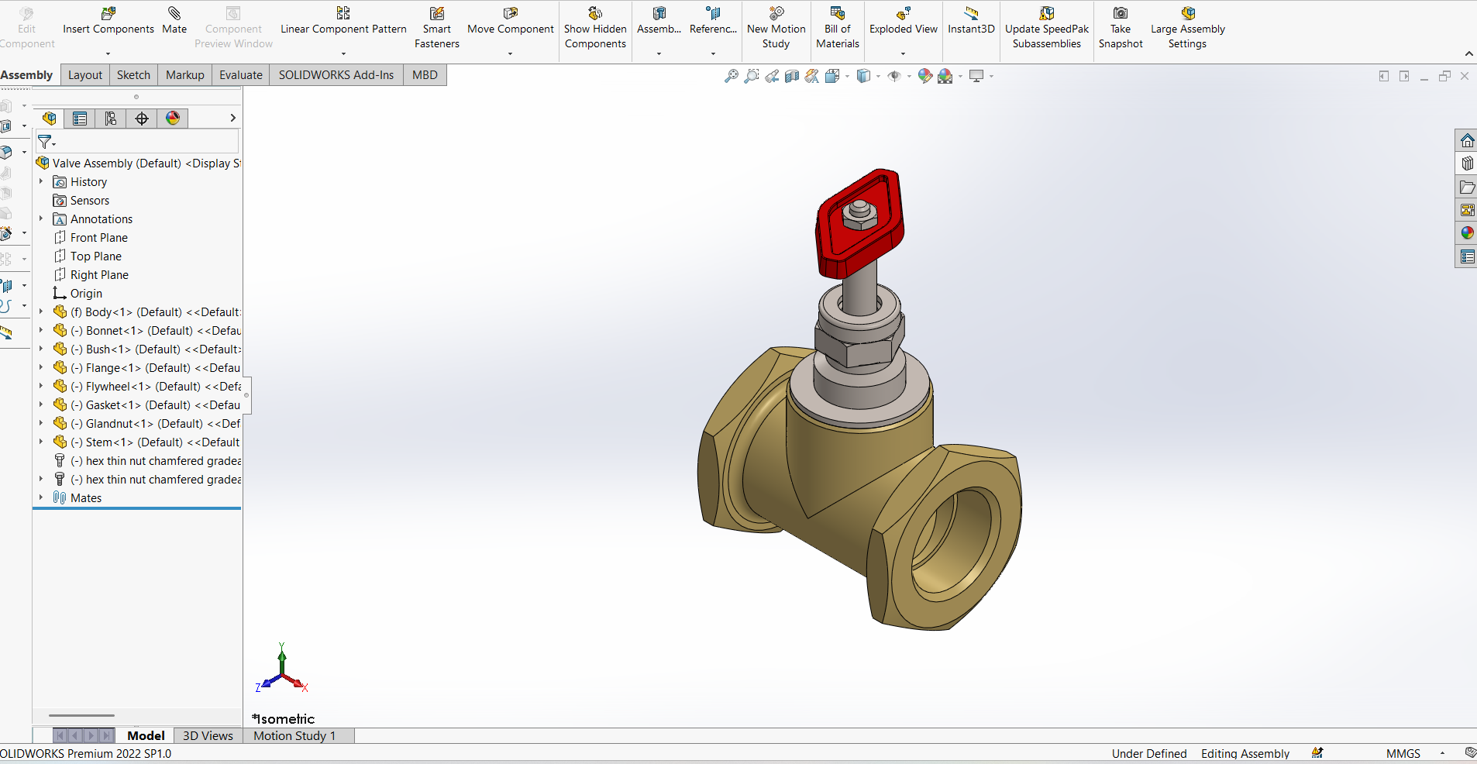Select the Mate tool
The width and height of the screenshot is (1477, 764).
(174, 20)
